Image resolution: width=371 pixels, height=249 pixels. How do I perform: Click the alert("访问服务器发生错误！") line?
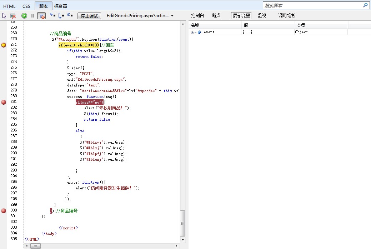tap(107, 188)
